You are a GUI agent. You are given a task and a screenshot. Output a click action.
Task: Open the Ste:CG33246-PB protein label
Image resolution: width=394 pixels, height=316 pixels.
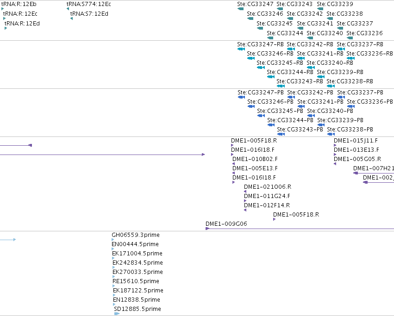tap(270, 102)
